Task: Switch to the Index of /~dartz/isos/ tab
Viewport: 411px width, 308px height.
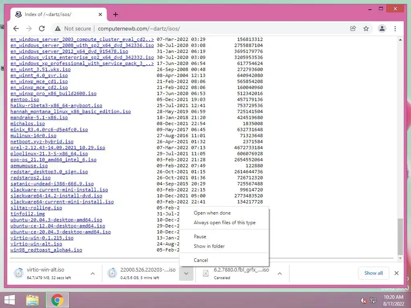Action: pos(59,14)
